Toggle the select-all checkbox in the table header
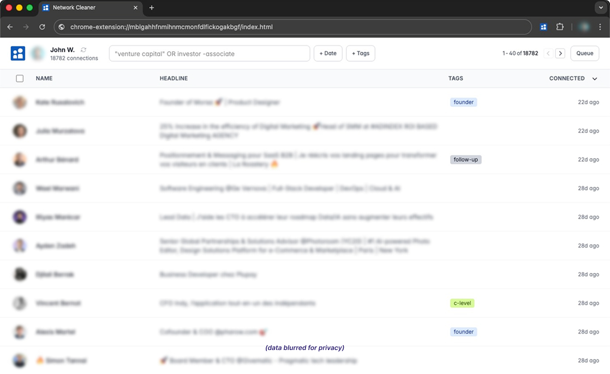The height and width of the screenshot is (374, 610). (x=20, y=78)
